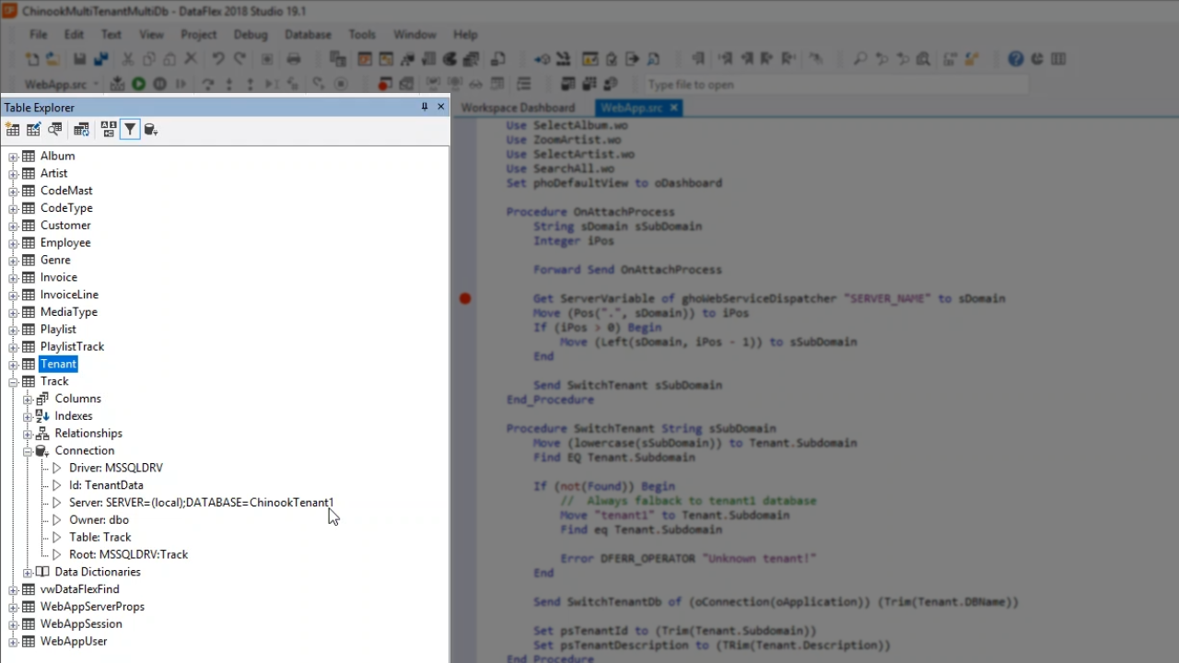Click the create new table icon
The height and width of the screenshot is (663, 1179).
click(13, 130)
